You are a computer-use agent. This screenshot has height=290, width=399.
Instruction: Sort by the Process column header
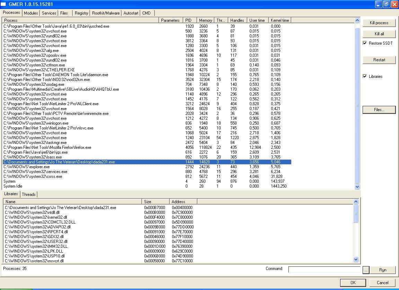coord(80,20)
